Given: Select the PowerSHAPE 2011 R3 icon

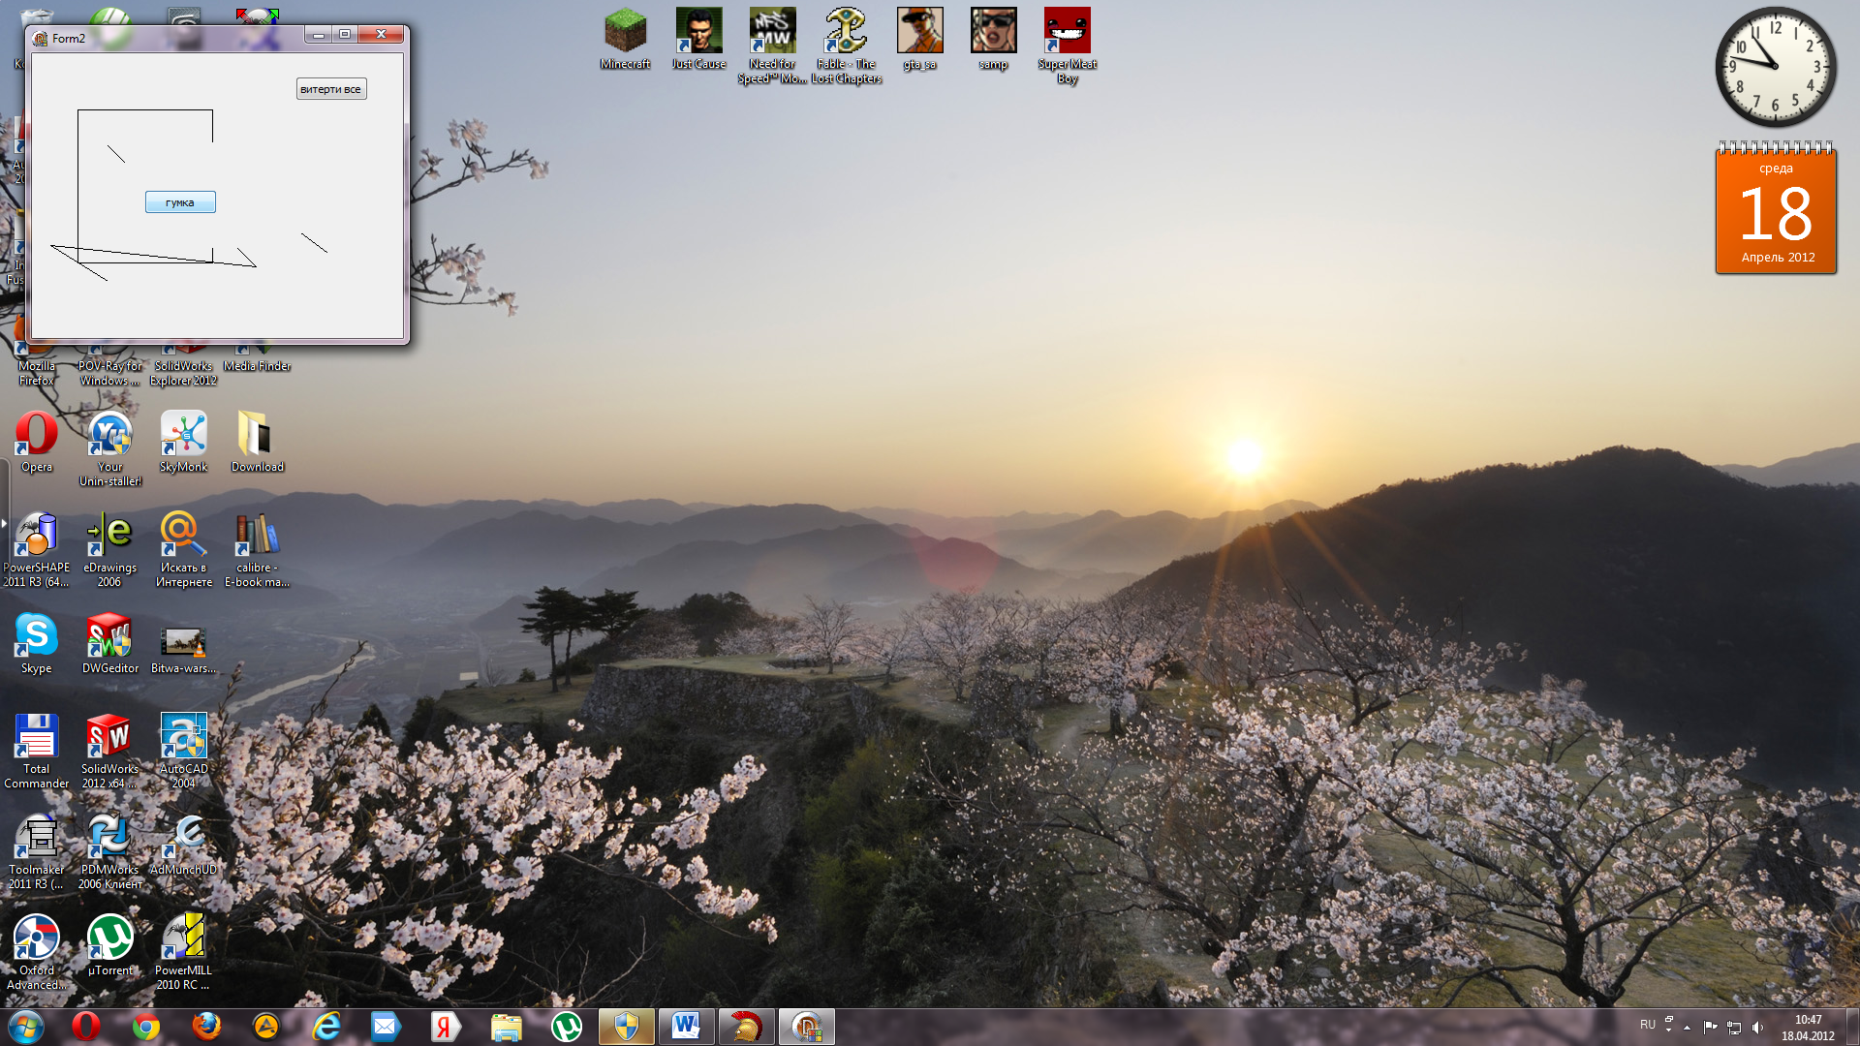Looking at the screenshot, I should (x=37, y=549).
